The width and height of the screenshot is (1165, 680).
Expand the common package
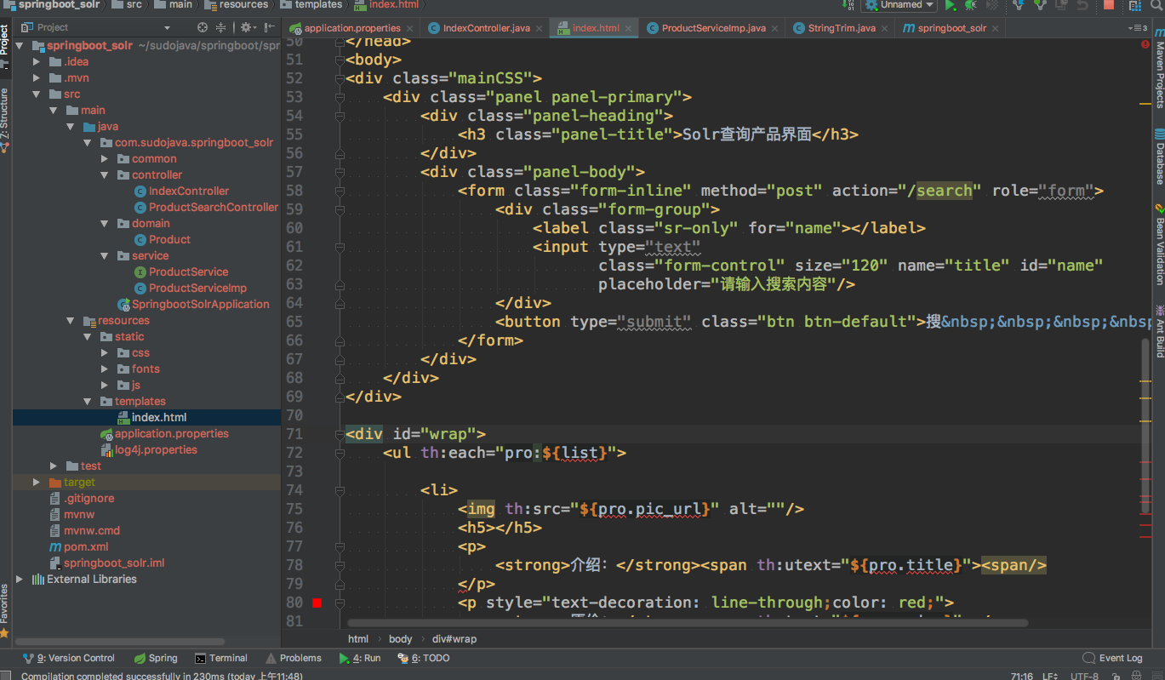tap(104, 158)
